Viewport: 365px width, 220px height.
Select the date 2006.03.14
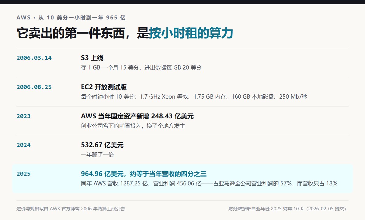[34, 58]
